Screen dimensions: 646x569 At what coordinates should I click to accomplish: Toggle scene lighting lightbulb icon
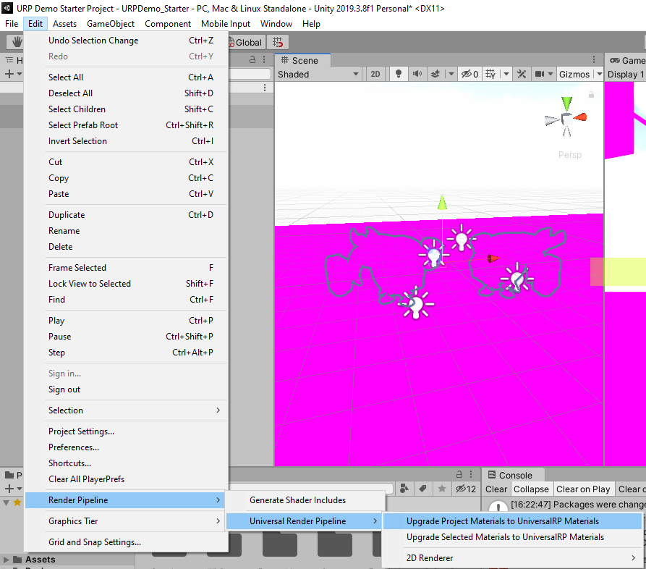pyautogui.click(x=398, y=74)
